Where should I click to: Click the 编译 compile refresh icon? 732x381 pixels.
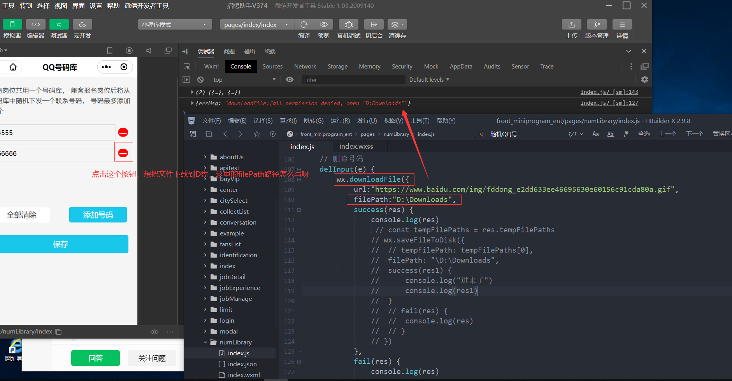tap(304, 24)
